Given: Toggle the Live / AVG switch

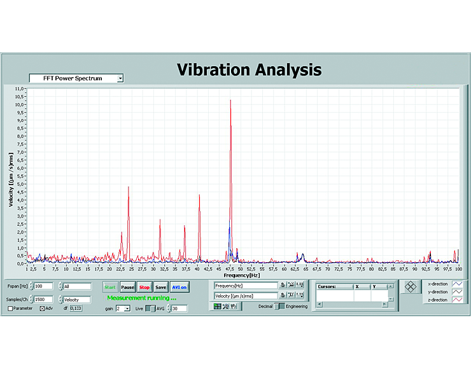Looking at the screenshot, I should coord(150,309).
